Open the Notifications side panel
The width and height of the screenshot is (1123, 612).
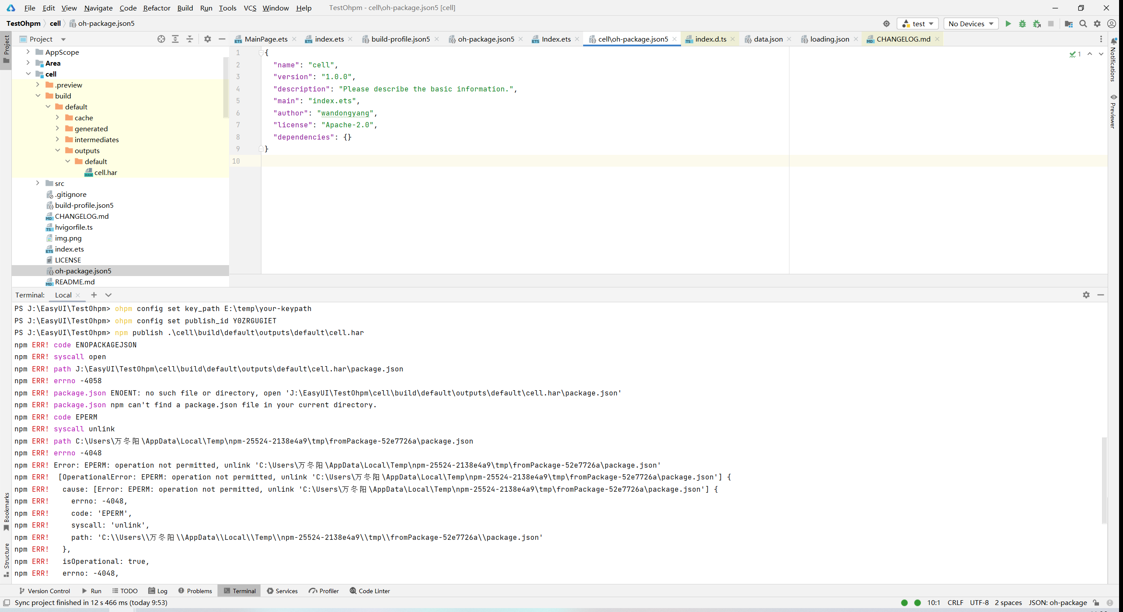pyautogui.click(x=1113, y=59)
